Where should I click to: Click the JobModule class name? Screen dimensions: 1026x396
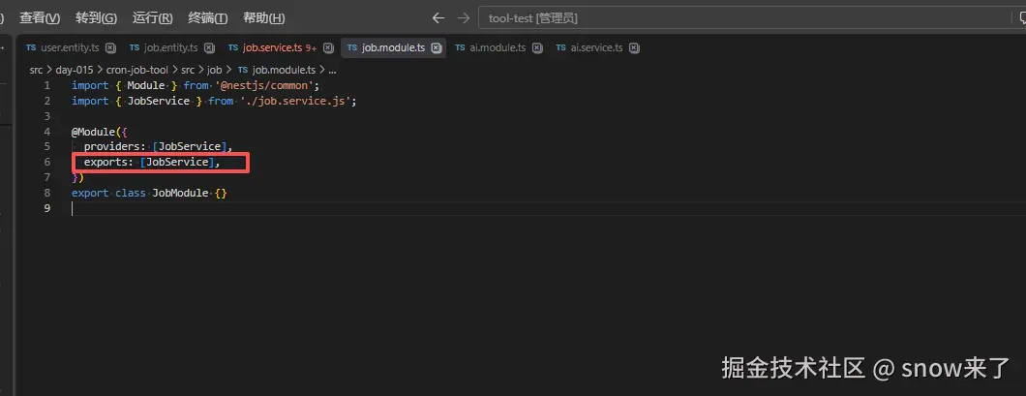180,194
